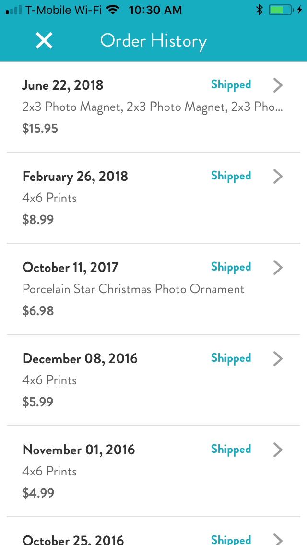Expand the February 26, 2018 order
This screenshot has height=545, width=307.
[277, 177]
